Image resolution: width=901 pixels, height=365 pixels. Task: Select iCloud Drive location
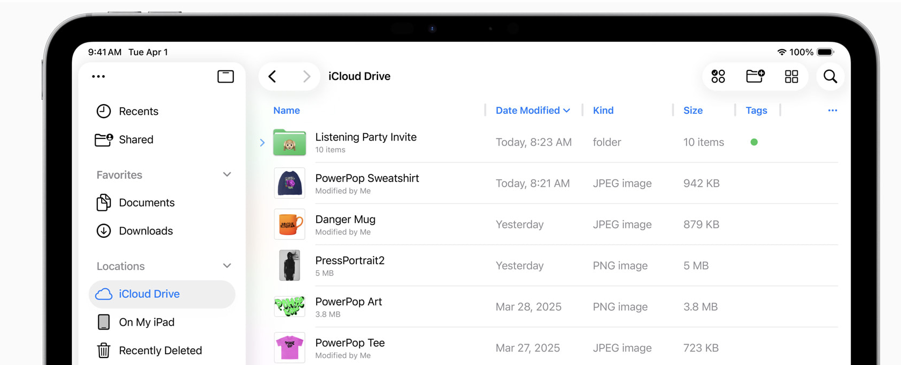(162, 294)
